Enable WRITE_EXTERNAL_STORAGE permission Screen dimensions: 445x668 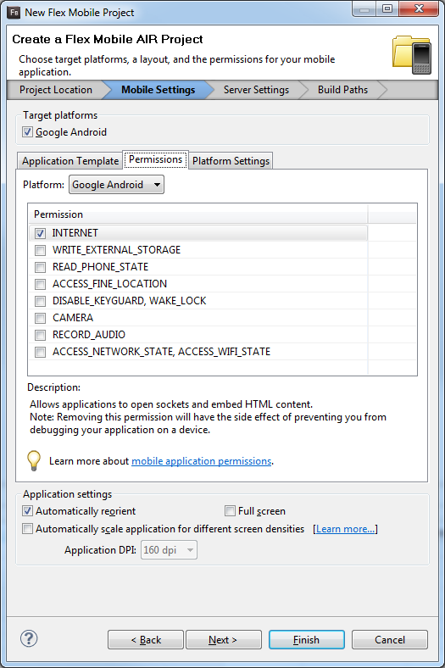(40, 250)
